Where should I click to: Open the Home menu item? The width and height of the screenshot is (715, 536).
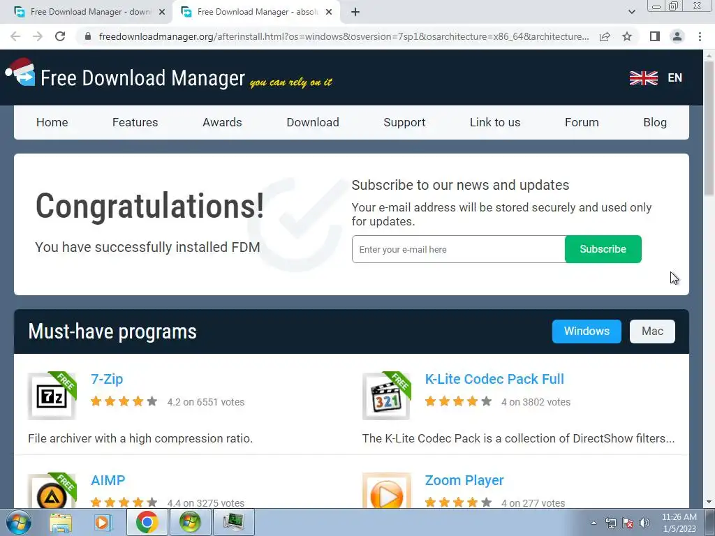pyautogui.click(x=52, y=122)
